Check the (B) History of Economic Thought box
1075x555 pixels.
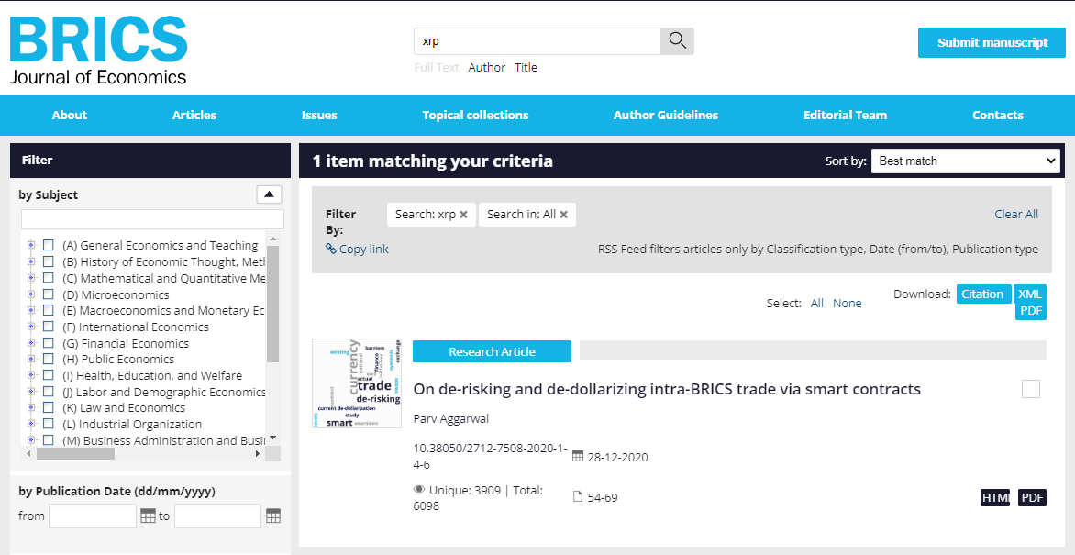[48, 261]
